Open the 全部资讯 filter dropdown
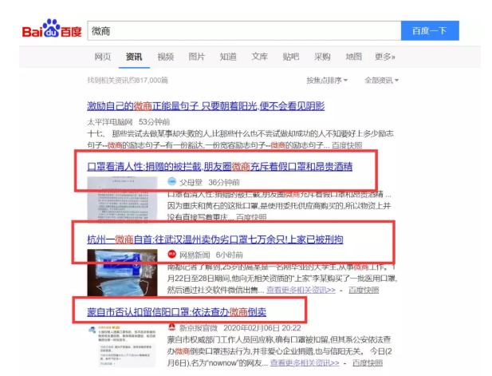This screenshot has height=376, width=492. coord(381,81)
